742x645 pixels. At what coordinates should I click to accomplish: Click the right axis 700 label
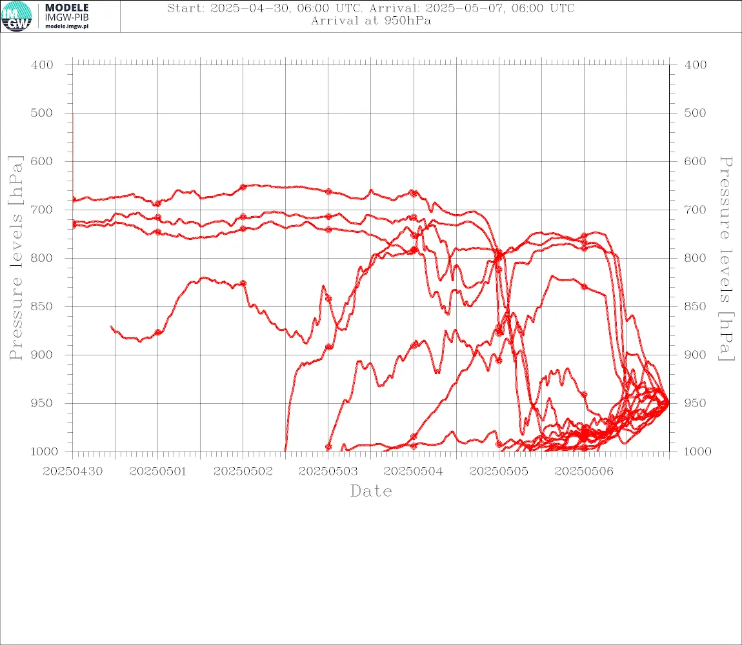pos(696,210)
